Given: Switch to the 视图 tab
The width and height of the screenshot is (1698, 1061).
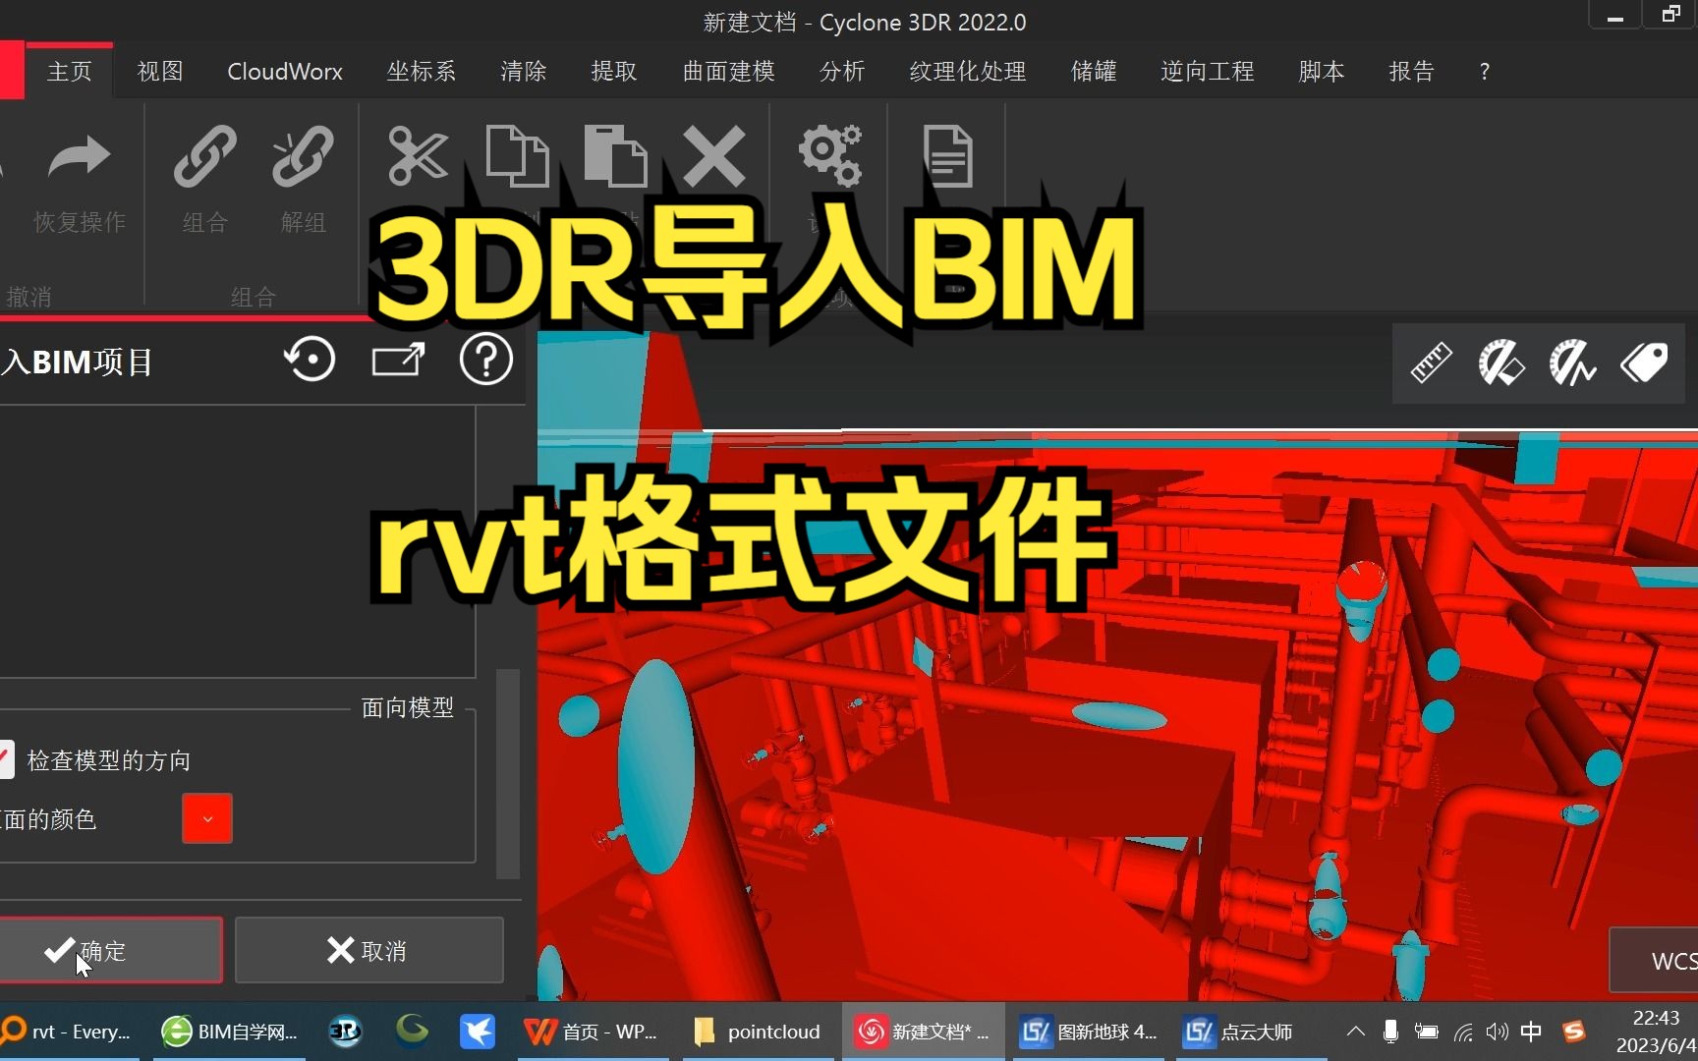Looking at the screenshot, I should (x=160, y=71).
